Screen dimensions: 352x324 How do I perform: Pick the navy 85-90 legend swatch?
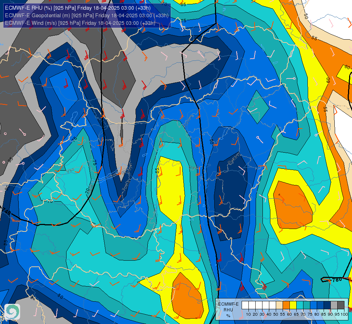pyautogui.click(x=327, y=305)
